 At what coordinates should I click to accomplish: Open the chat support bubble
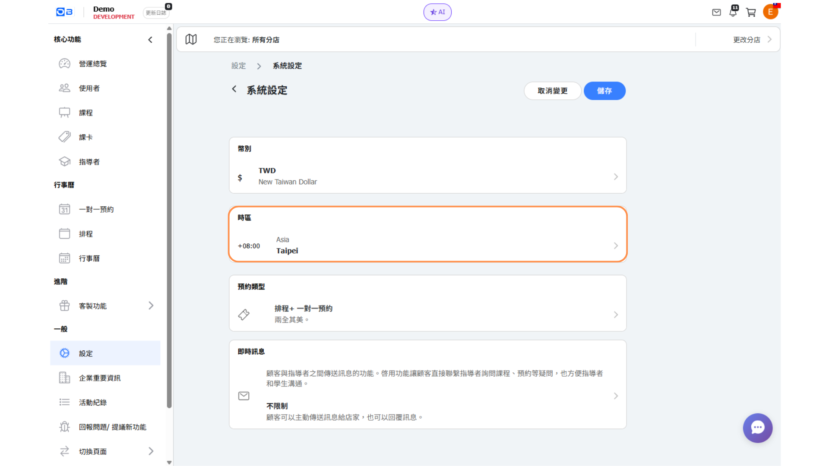pos(757,428)
